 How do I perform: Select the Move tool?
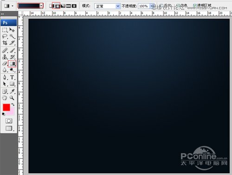pos(12,30)
